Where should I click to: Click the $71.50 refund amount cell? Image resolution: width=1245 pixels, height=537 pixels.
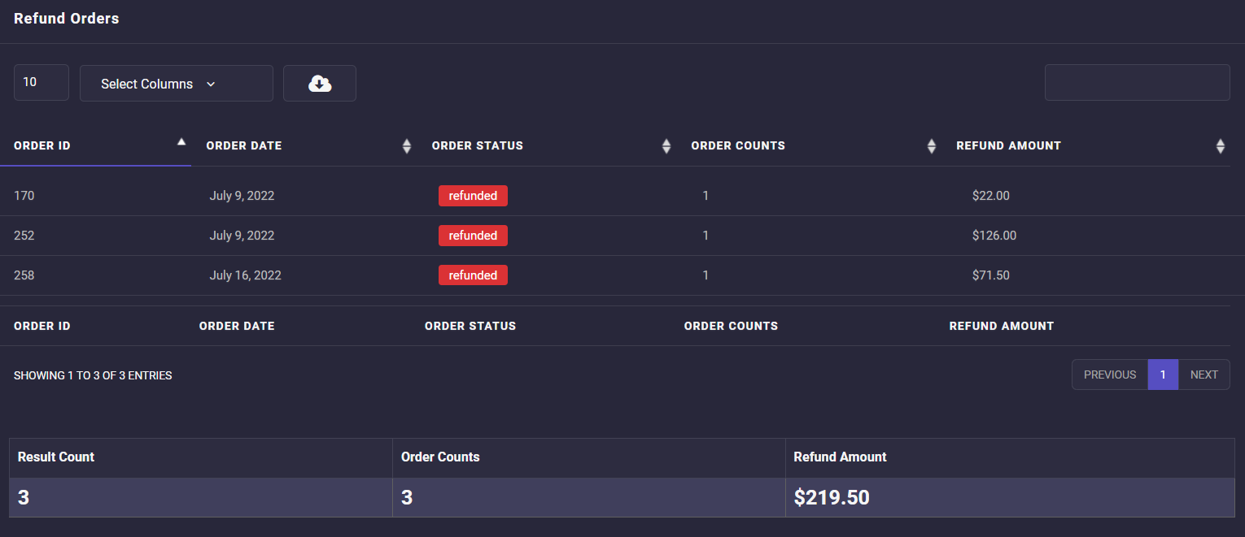[990, 275]
